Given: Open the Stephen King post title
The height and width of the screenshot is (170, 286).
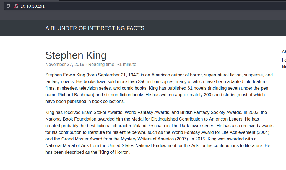Looking at the screenshot, I should (x=76, y=55).
